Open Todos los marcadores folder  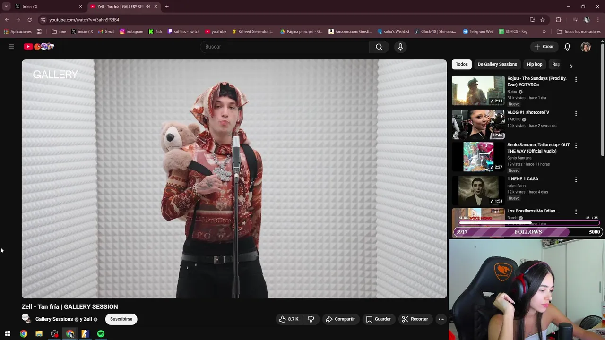point(578,32)
